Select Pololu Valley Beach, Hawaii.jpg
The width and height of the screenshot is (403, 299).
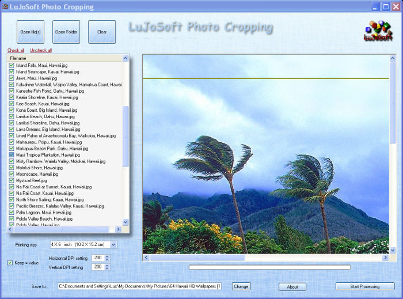tap(44, 219)
